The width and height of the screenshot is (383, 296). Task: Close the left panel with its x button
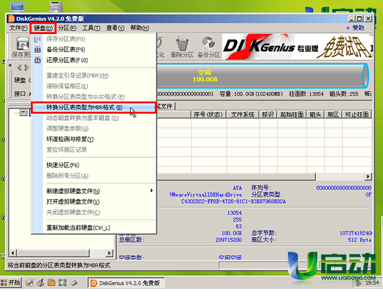(10, 65)
